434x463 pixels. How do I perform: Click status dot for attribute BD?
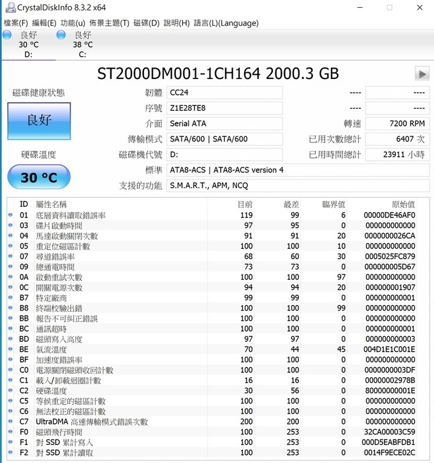tap(10, 339)
